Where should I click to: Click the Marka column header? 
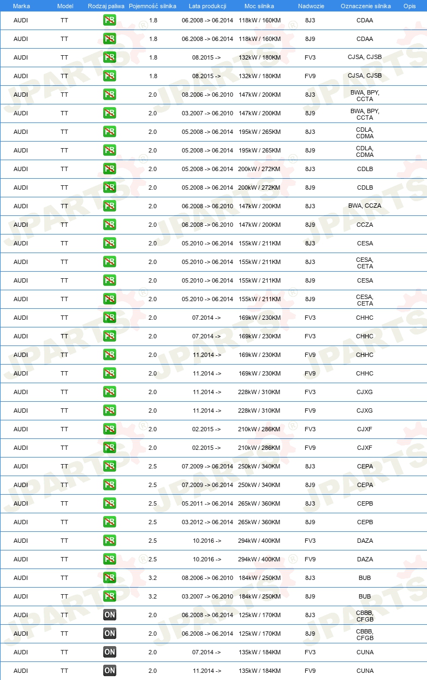click(21, 6)
